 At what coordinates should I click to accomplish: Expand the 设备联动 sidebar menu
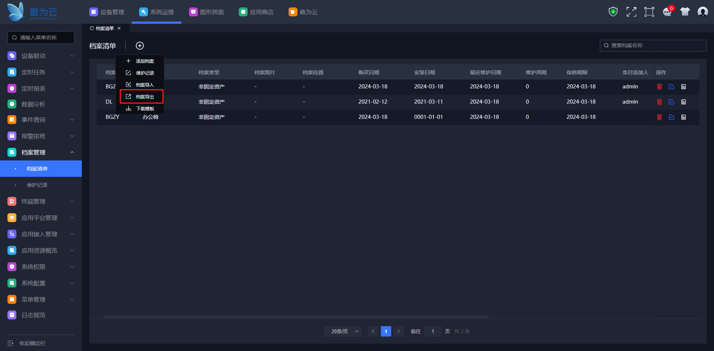41,56
